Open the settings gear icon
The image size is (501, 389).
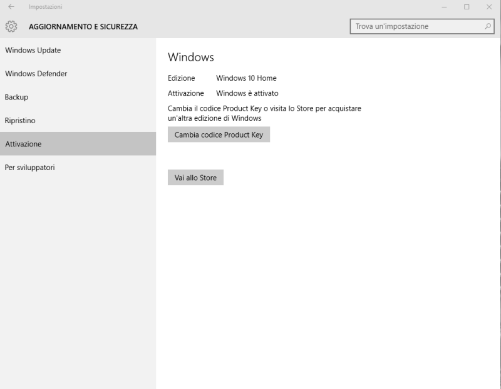[11, 26]
